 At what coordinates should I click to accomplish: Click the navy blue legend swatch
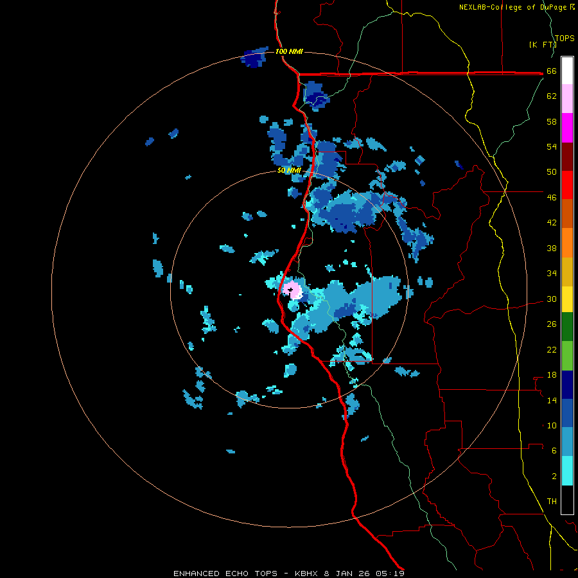click(x=567, y=385)
